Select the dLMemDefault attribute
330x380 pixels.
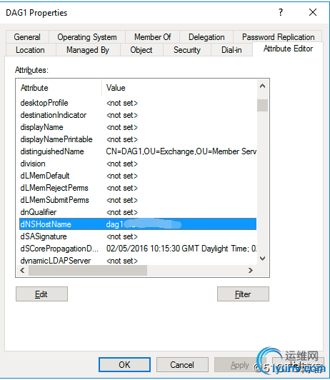(138, 176)
